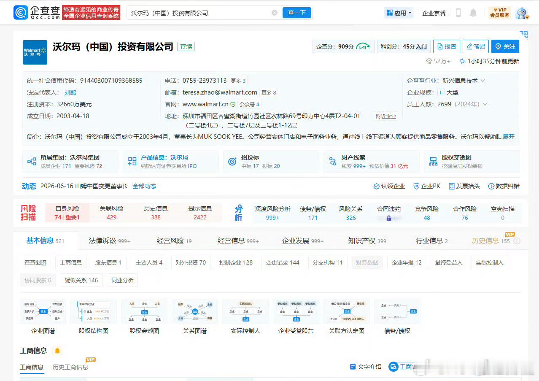Select the 关联风险 429 tab
This screenshot has height=381, width=539.
[x=111, y=213]
